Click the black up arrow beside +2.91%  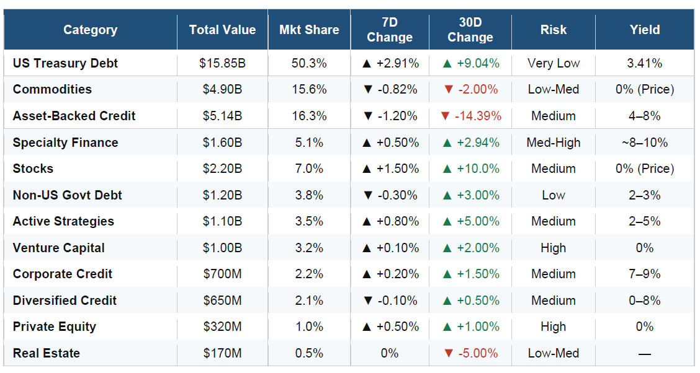(367, 64)
